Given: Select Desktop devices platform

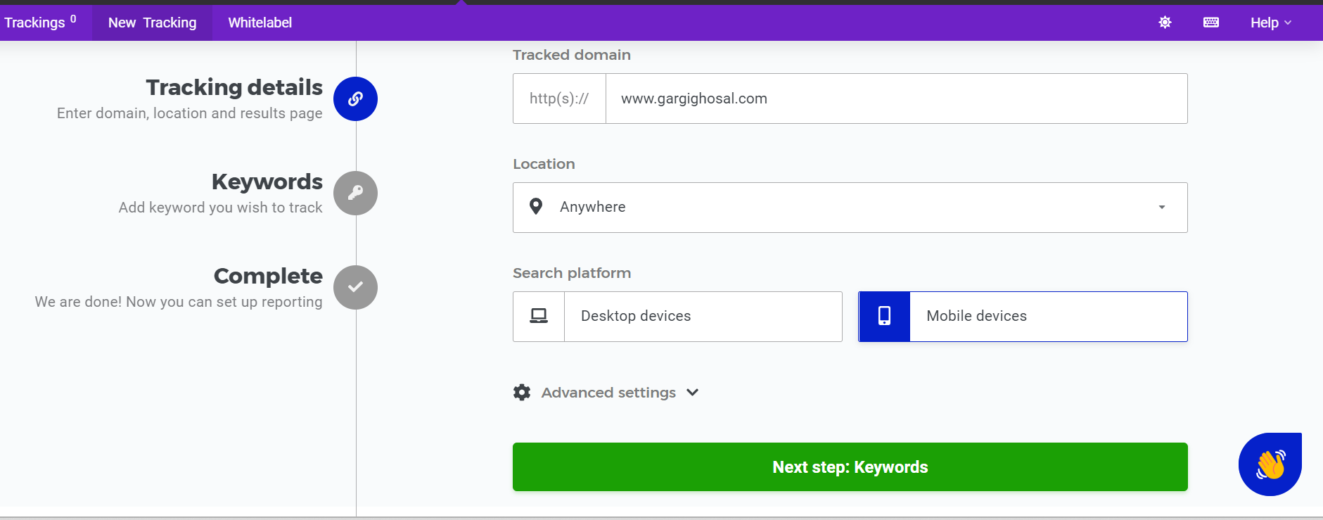Looking at the screenshot, I should [677, 317].
